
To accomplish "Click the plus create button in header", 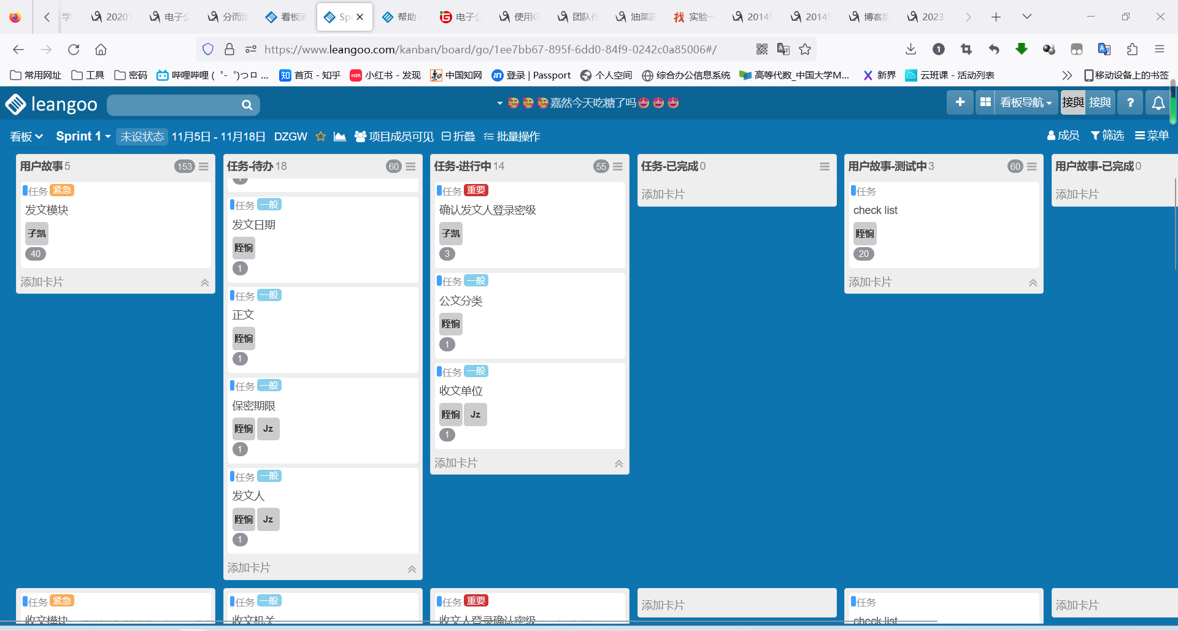I will [x=960, y=102].
